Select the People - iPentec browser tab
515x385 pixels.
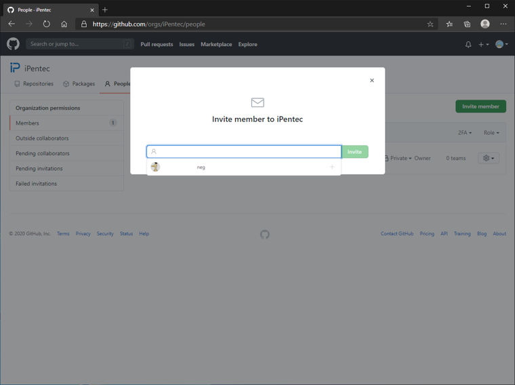pyautogui.click(x=51, y=10)
